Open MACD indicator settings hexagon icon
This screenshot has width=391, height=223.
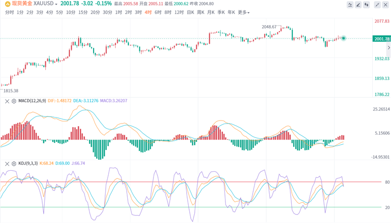click(x=14, y=101)
